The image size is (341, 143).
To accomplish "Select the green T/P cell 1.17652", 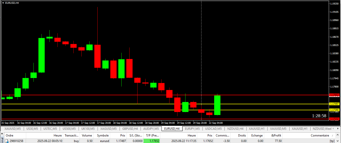I will tap(152, 141).
